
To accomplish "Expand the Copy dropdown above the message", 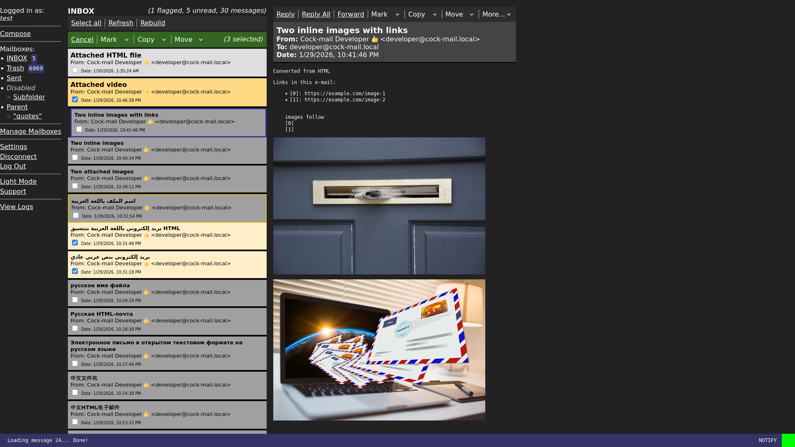I will [x=434, y=14].
